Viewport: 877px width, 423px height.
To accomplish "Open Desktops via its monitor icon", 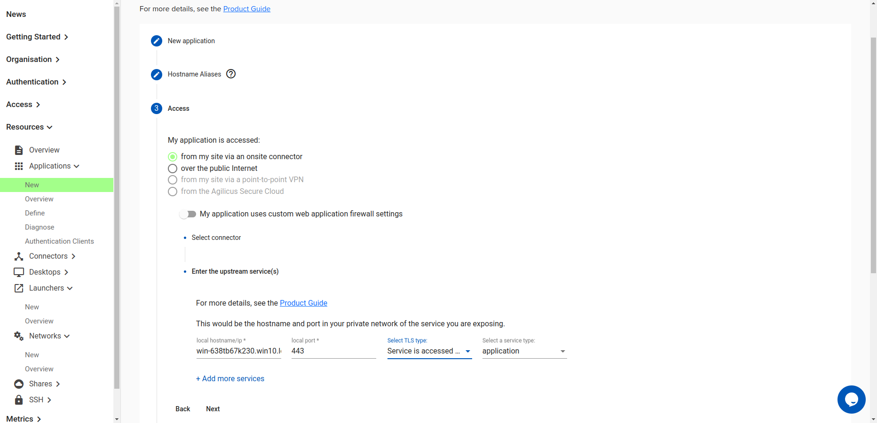I will pyautogui.click(x=18, y=272).
